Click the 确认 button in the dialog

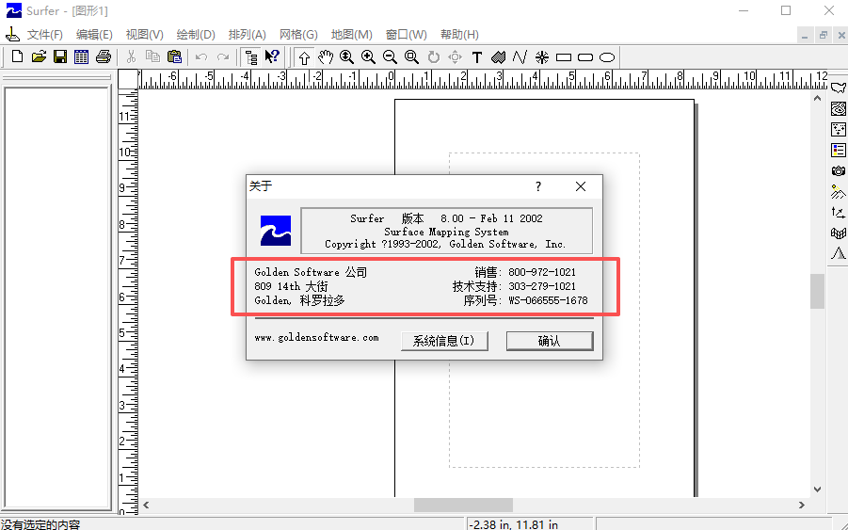[x=550, y=341]
